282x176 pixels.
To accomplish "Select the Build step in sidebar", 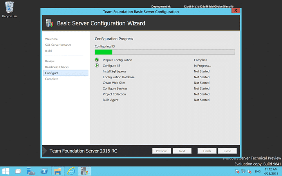I will (49, 51).
